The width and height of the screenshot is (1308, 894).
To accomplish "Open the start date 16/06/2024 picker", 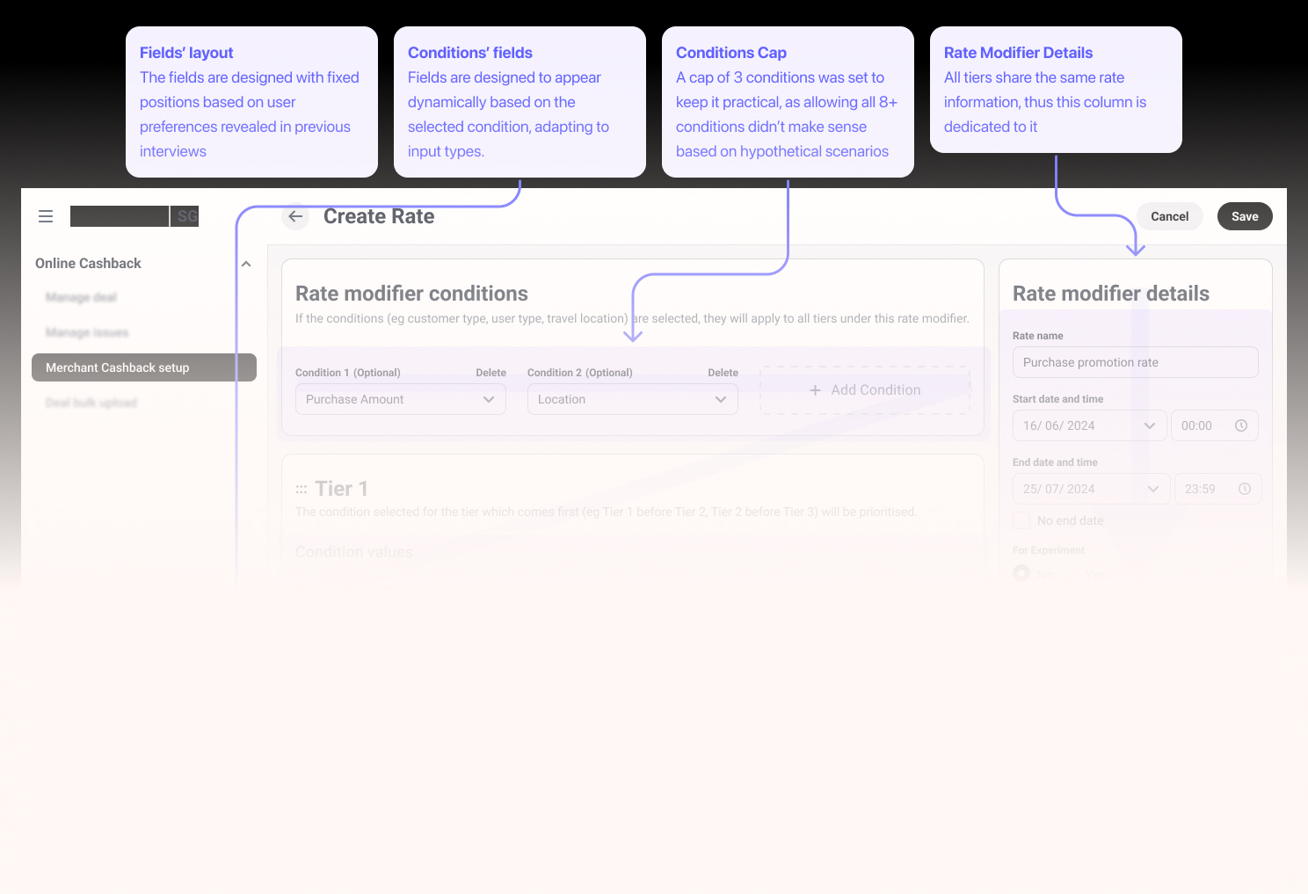I will tap(1090, 425).
